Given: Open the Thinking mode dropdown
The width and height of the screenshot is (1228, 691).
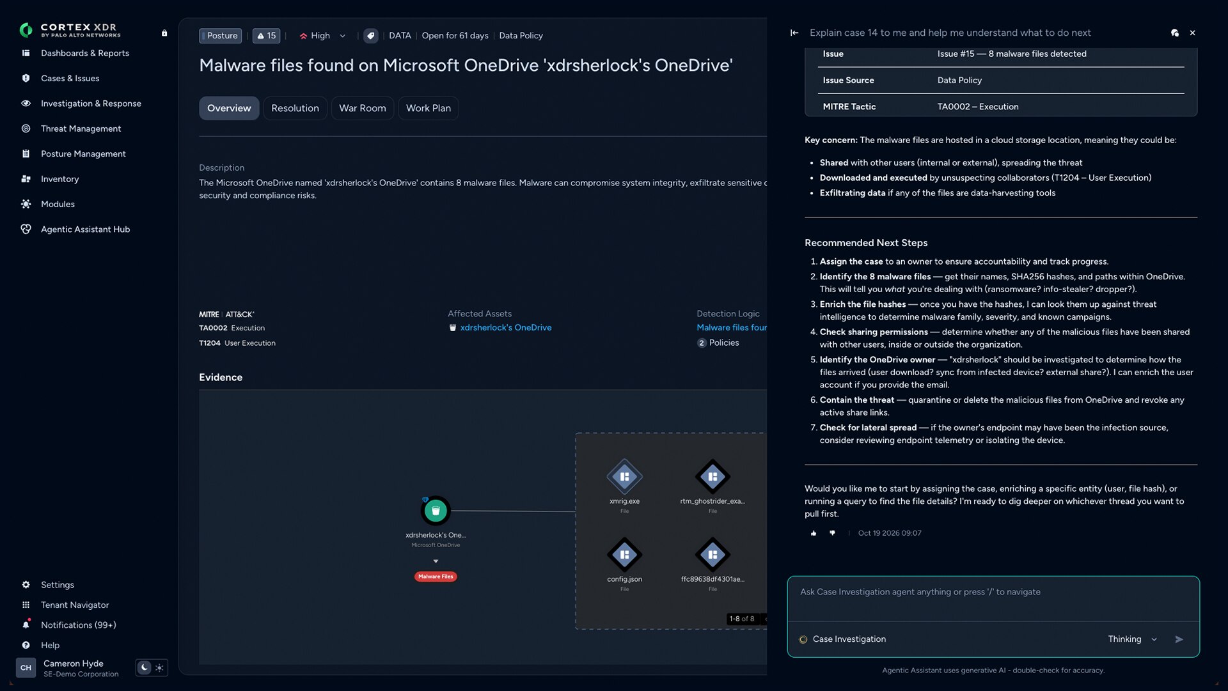Looking at the screenshot, I should [1132, 639].
